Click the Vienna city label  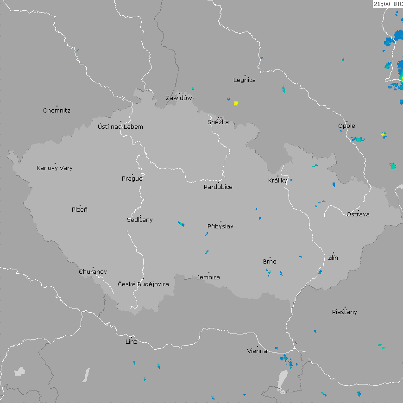tap(257, 351)
